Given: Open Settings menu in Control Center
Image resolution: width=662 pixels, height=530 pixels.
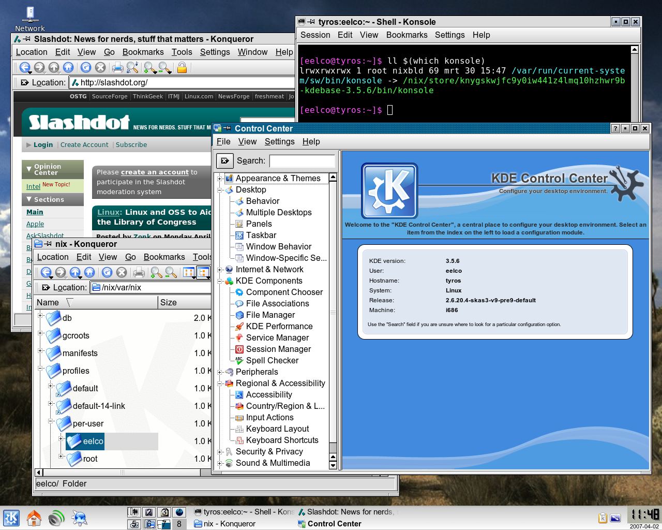Looking at the screenshot, I should click(x=279, y=141).
